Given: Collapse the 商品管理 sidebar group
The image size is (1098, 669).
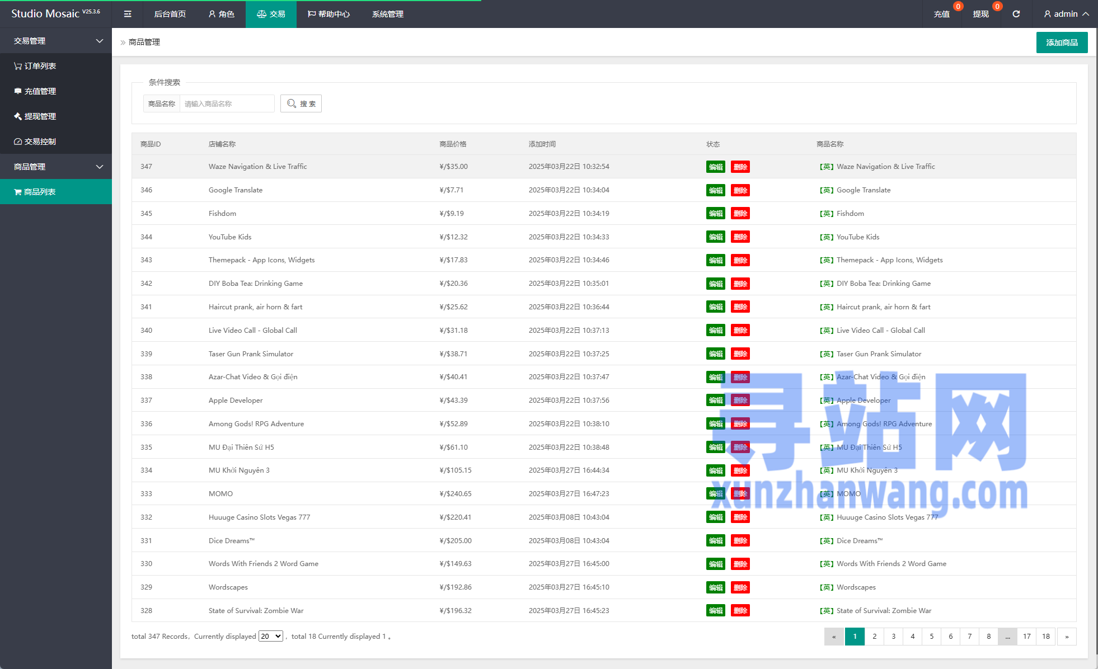Looking at the screenshot, I should (x=56, y=167).
